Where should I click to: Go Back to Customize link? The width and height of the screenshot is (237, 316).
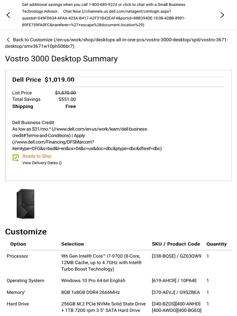tap(33, 40)
